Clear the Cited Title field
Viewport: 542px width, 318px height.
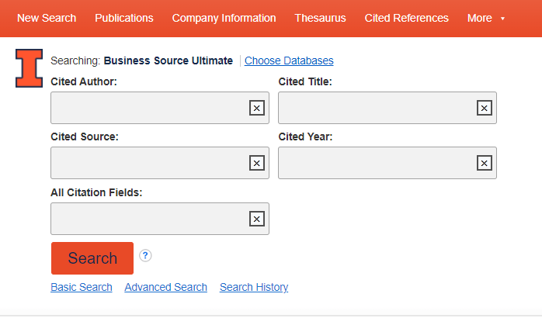484,108
